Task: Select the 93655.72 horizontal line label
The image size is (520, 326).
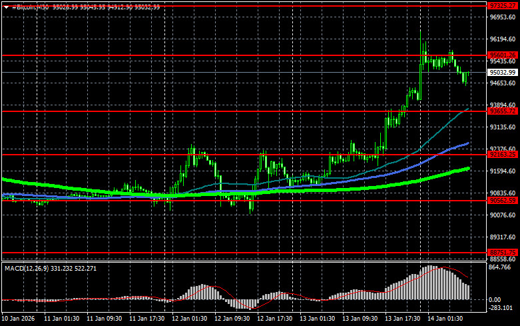Action: point(503,111)
